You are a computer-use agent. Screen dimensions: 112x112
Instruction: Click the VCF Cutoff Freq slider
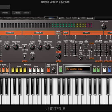click(72, 50)
